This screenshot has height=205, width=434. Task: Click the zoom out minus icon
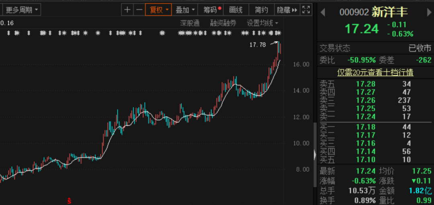pos(139,10)
